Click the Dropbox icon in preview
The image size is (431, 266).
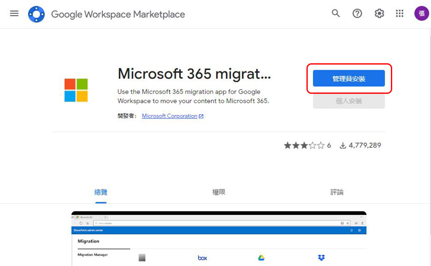coord(321,257)
